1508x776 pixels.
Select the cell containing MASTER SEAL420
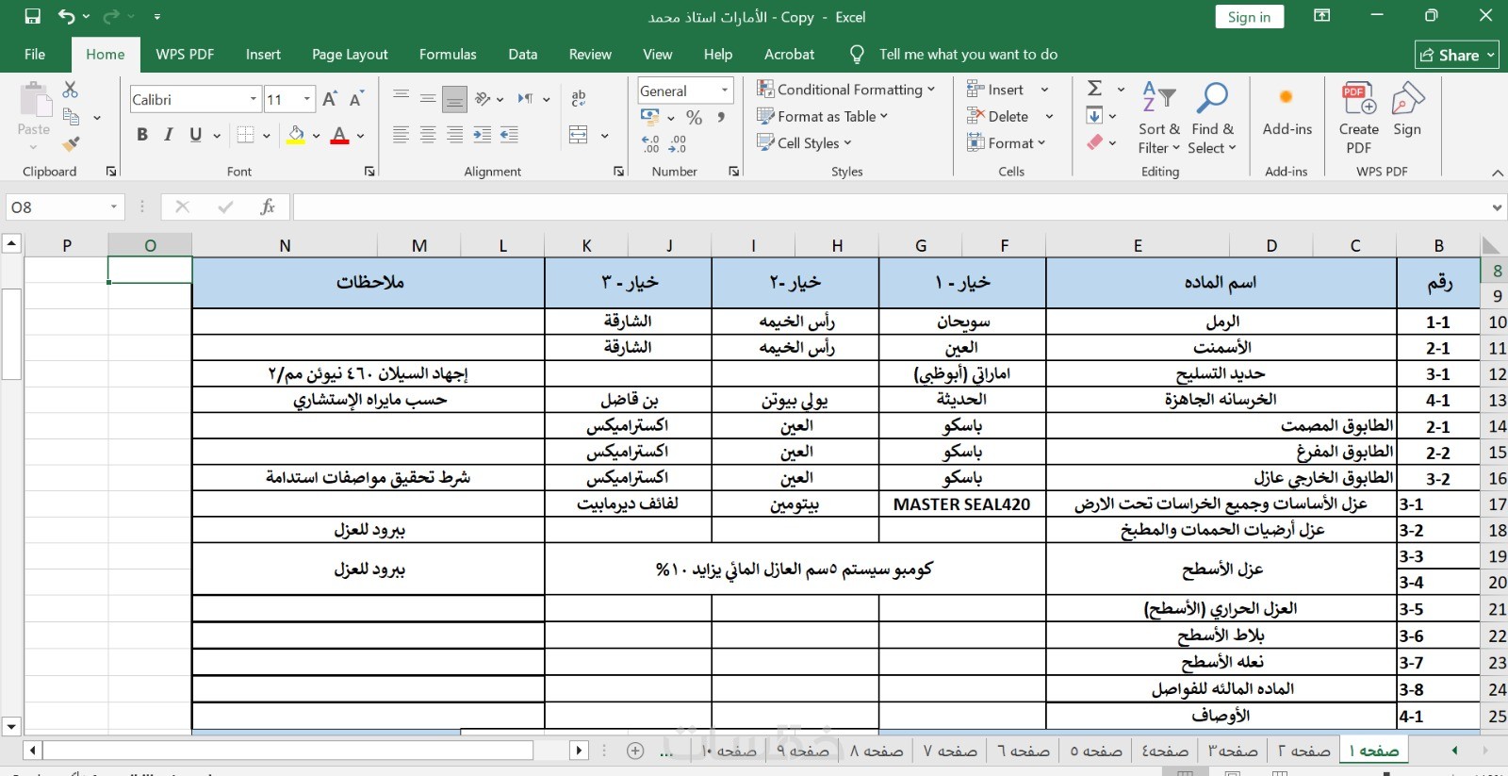coord(962,504)
